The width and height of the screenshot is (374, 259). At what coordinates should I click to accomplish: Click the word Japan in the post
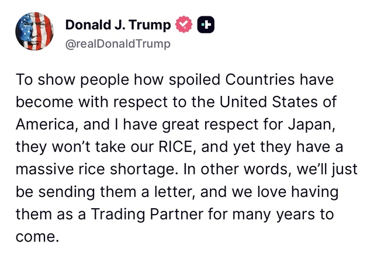(310, 125)
